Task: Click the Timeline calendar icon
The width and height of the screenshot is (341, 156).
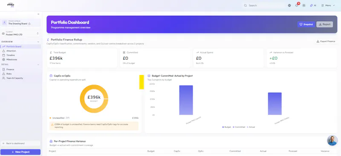Action: click(x=3, y=55)
